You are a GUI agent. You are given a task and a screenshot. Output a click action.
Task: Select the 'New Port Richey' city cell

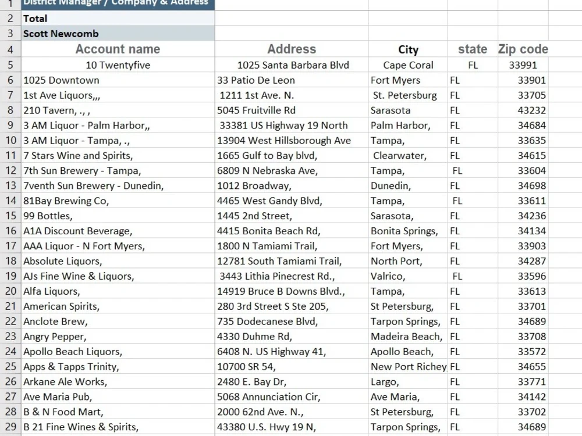408,366
